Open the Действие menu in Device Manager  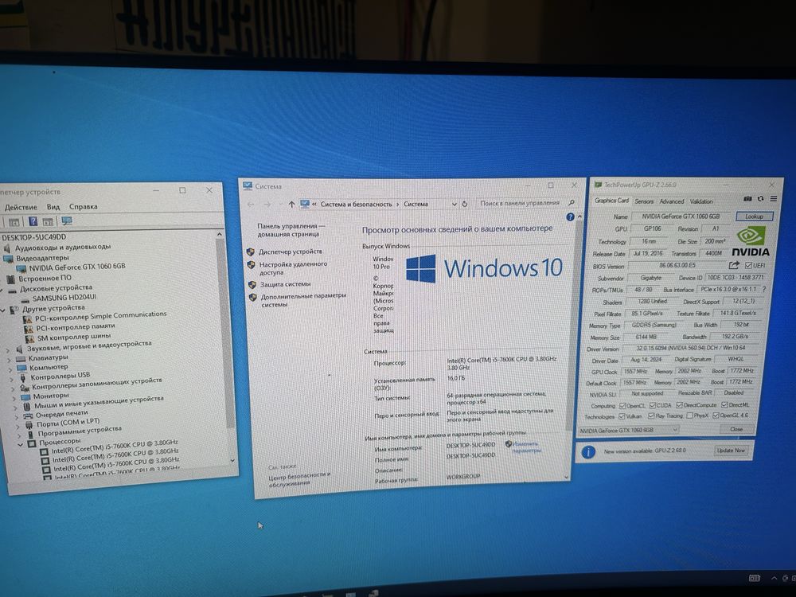21,207
